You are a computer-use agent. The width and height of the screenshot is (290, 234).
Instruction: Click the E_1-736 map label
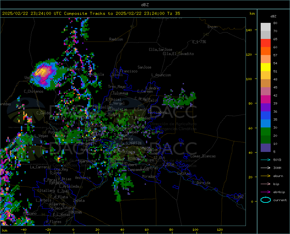click(x=199, y=42)
